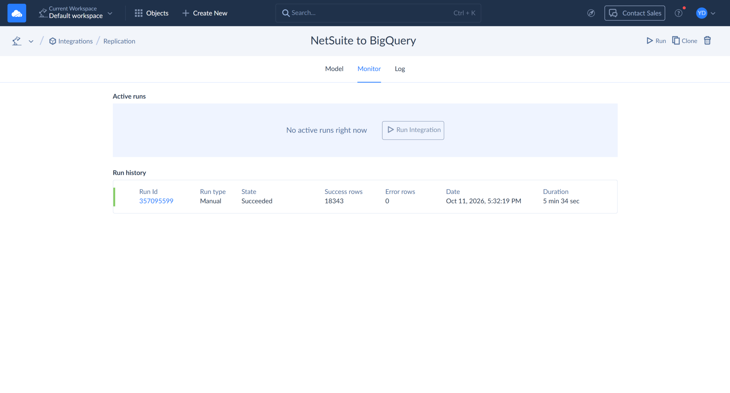Click the compass explore icon
This screenshot has width=730, height=393.
coord(591,13)
